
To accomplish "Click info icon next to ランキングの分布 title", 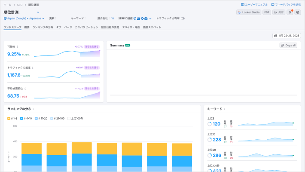I will pos(33,109).
